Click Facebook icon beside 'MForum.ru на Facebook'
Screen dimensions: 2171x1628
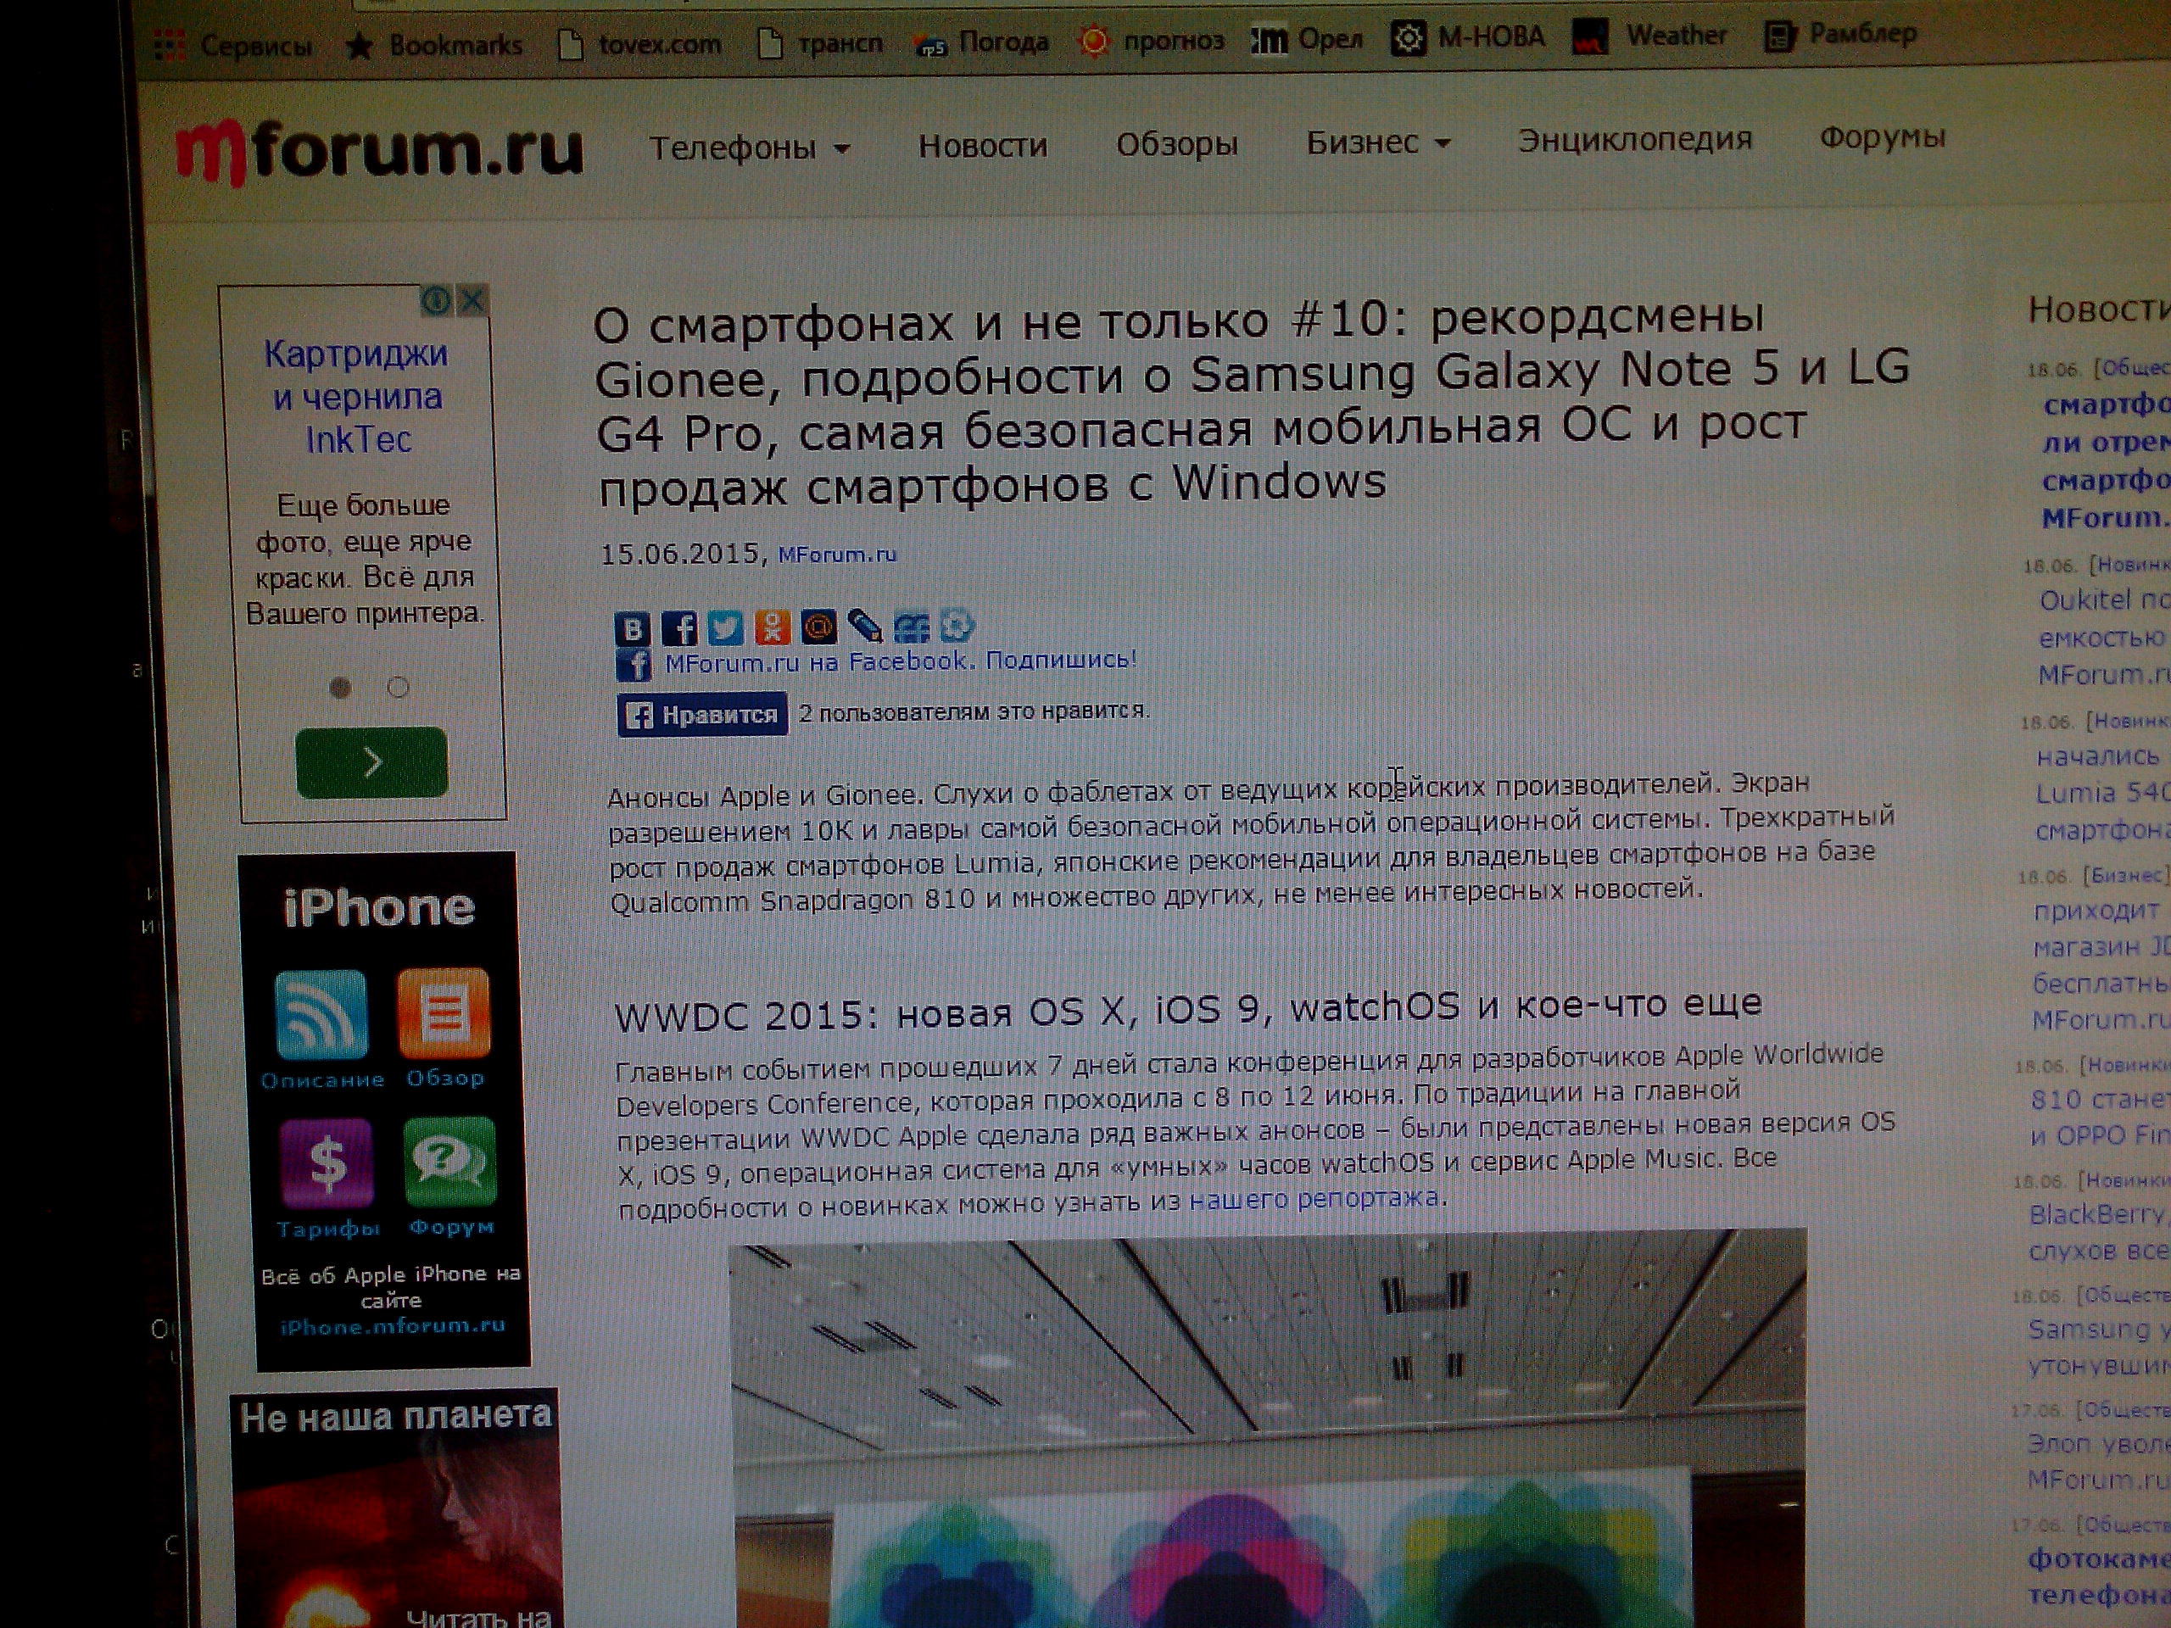[x=633, y=666]
